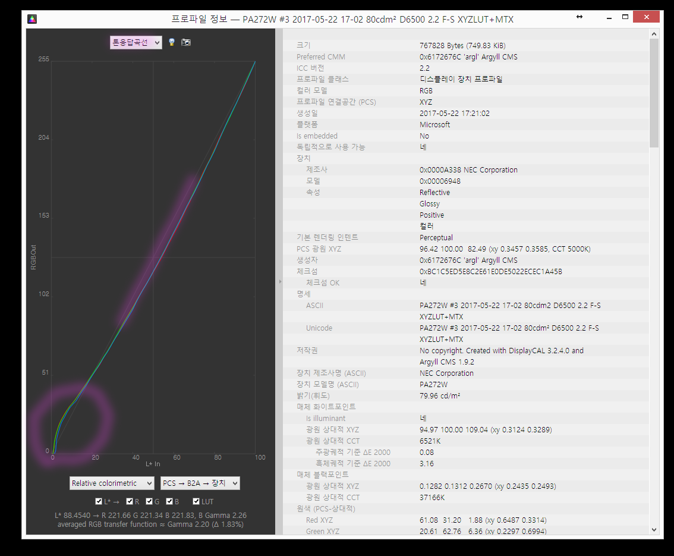
Task: Click the scrollbar up arrow in info panel
Action: point(654,34)
